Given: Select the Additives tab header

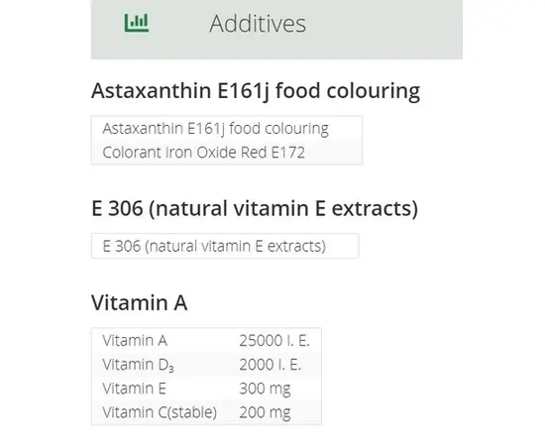Looking at the screenshot, I should [276, 29].
